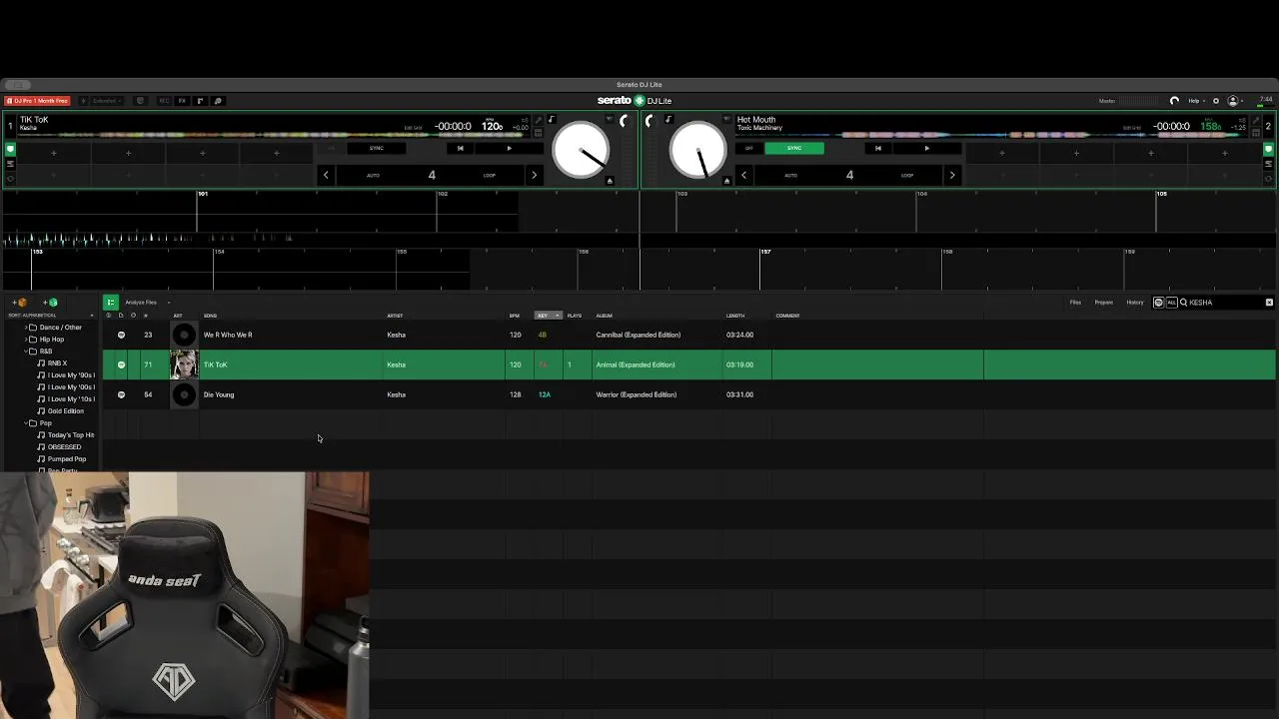The width and height of the screenshot is (1279, 719).
Task: Open the History tab
Action: pyautogui.click(x=1135, y=302)
